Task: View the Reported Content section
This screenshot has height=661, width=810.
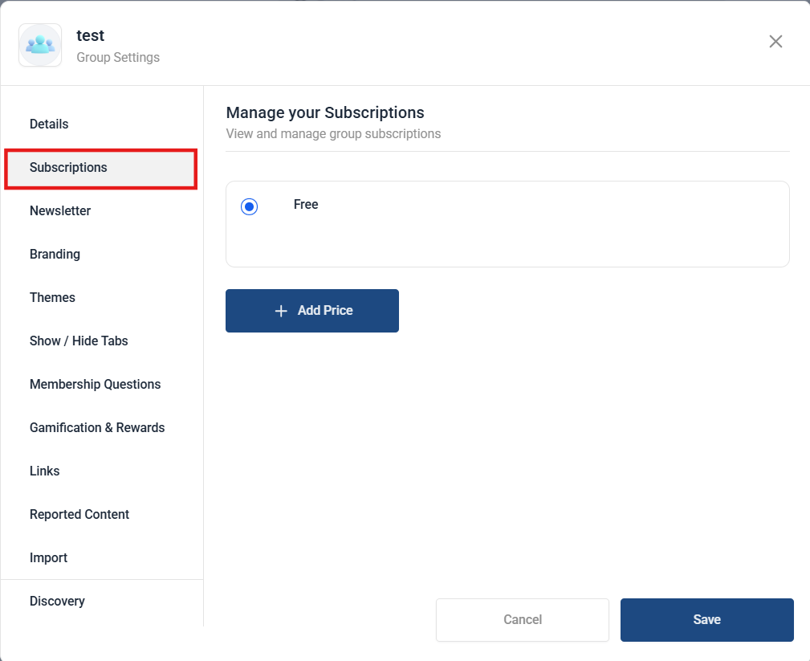Action: (79, 515)
